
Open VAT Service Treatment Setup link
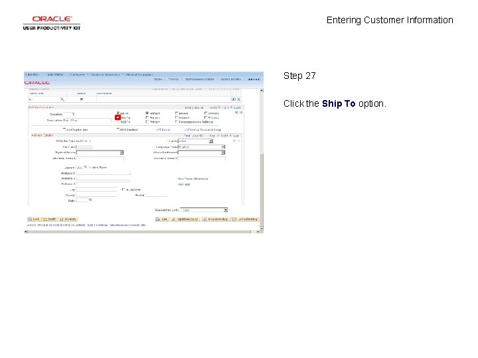202,130
